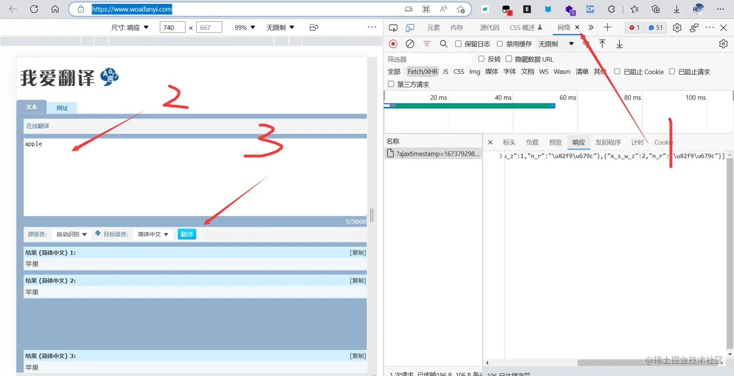The width and height of the screenshot is (734, 376).
Task: Open device toolbar more options ellipsis
Action: 372,28
